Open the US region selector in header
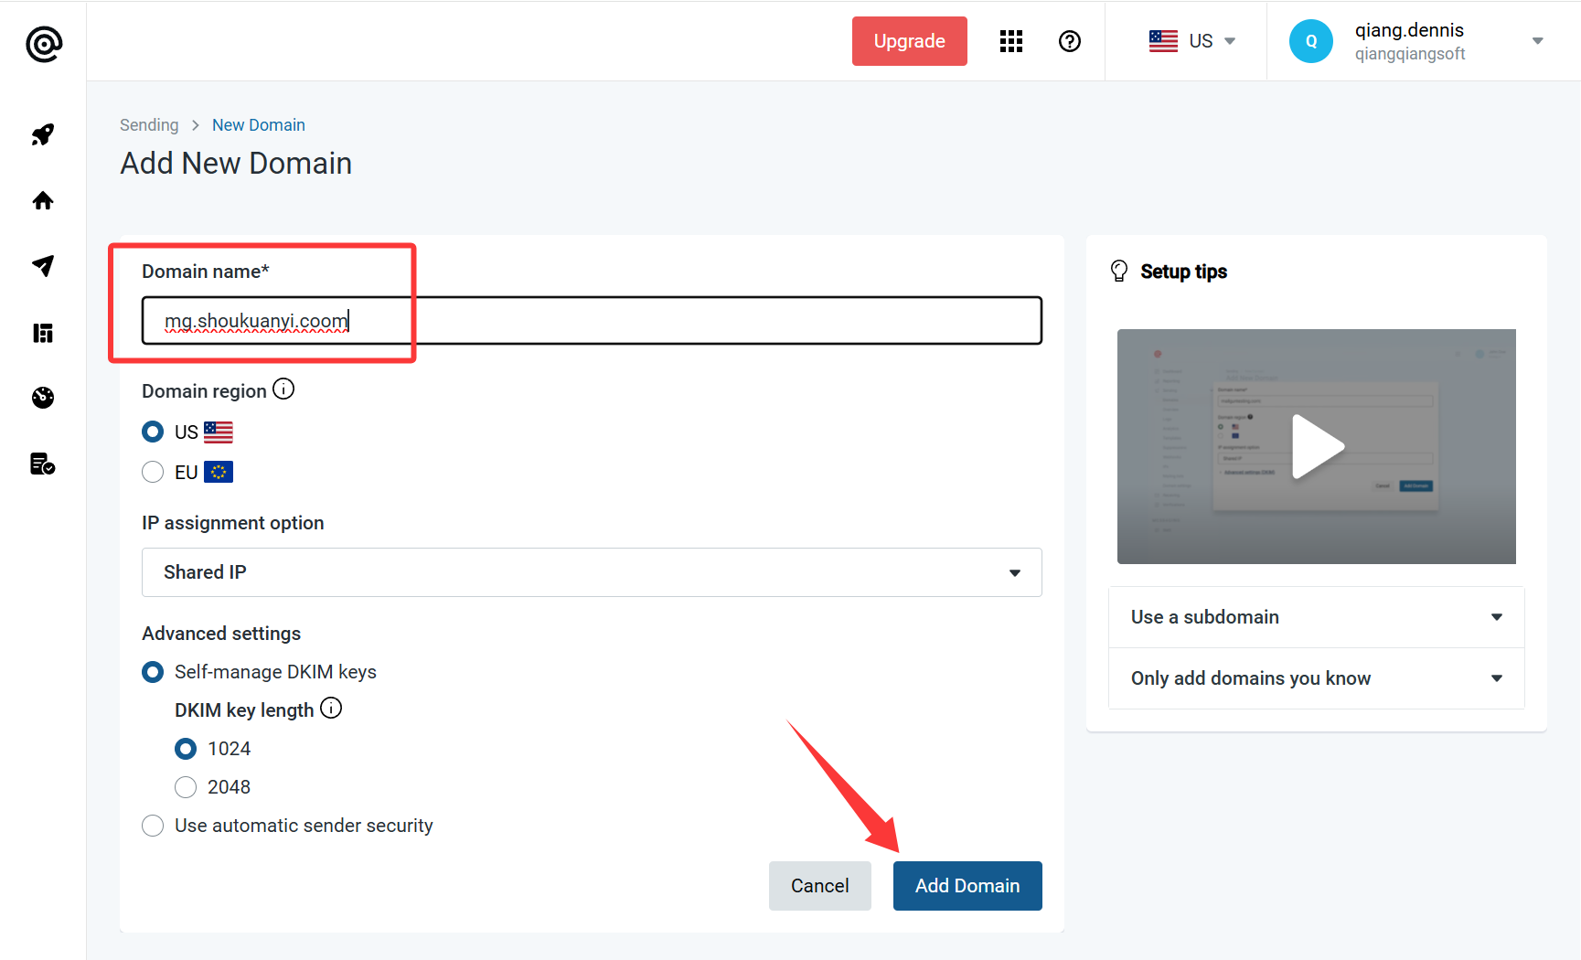 1192,41
